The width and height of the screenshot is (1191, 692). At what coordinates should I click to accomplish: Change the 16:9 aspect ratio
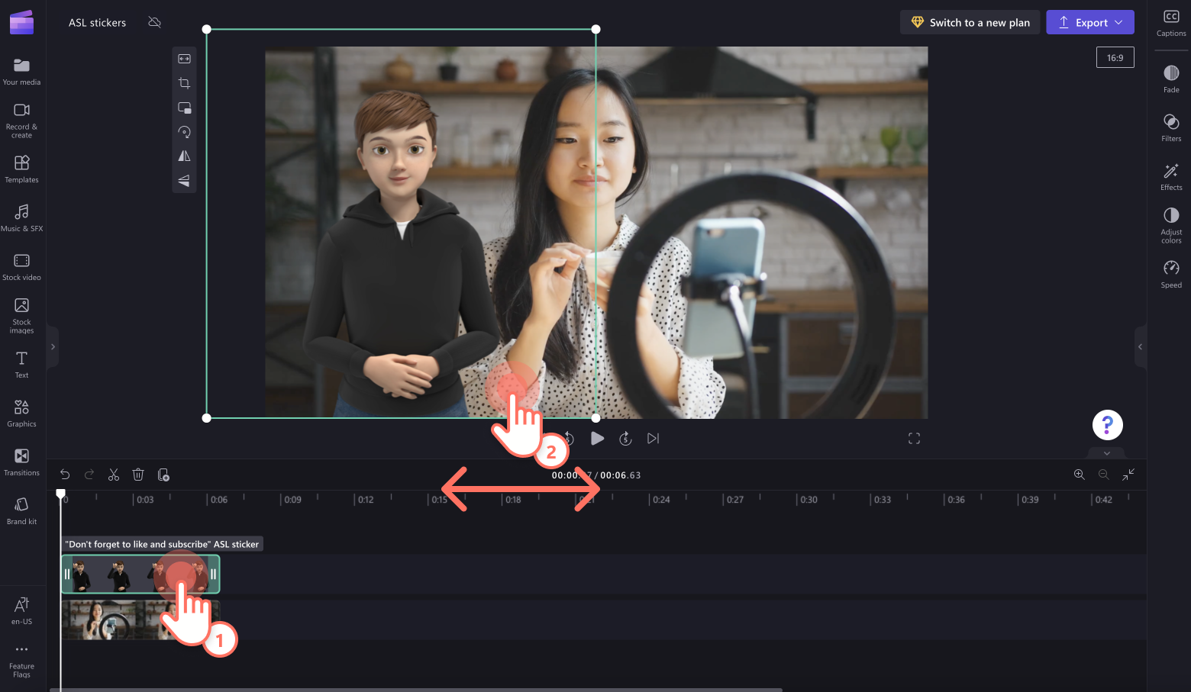(1115, 57)
